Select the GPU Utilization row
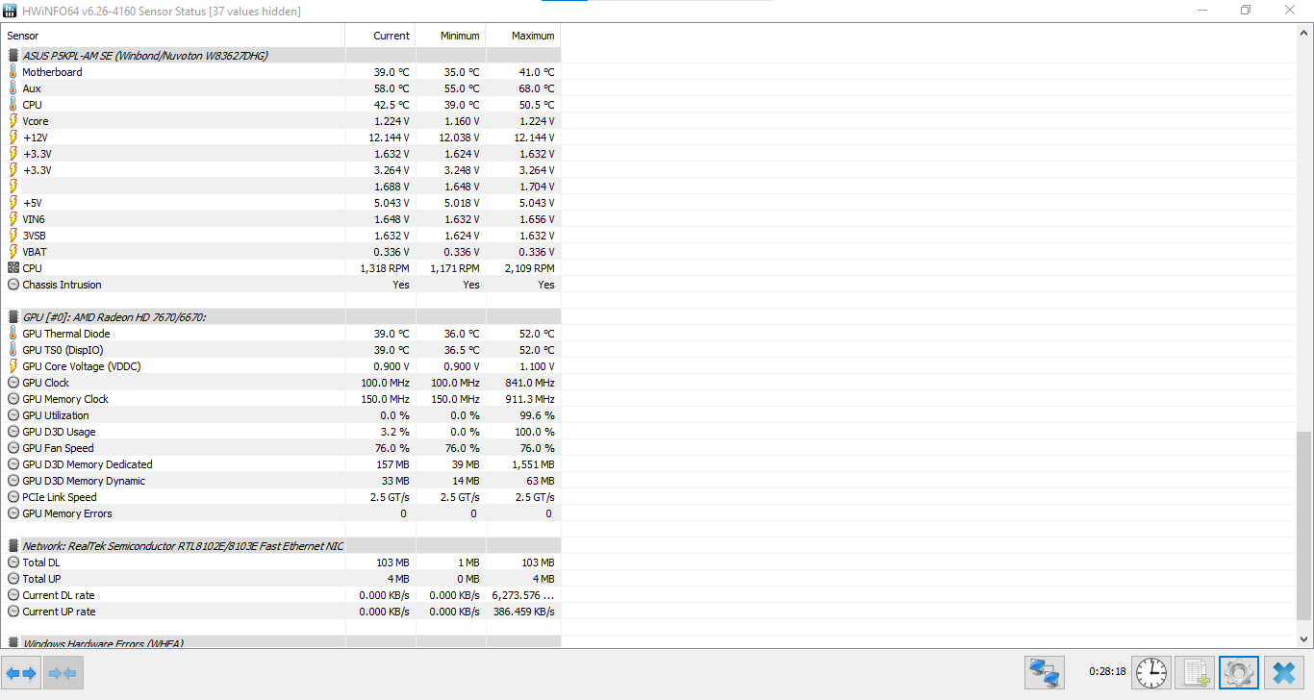 281,415
